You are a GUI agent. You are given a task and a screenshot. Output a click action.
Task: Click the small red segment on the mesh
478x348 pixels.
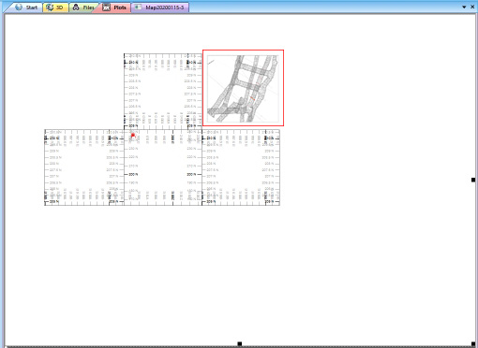252,98
